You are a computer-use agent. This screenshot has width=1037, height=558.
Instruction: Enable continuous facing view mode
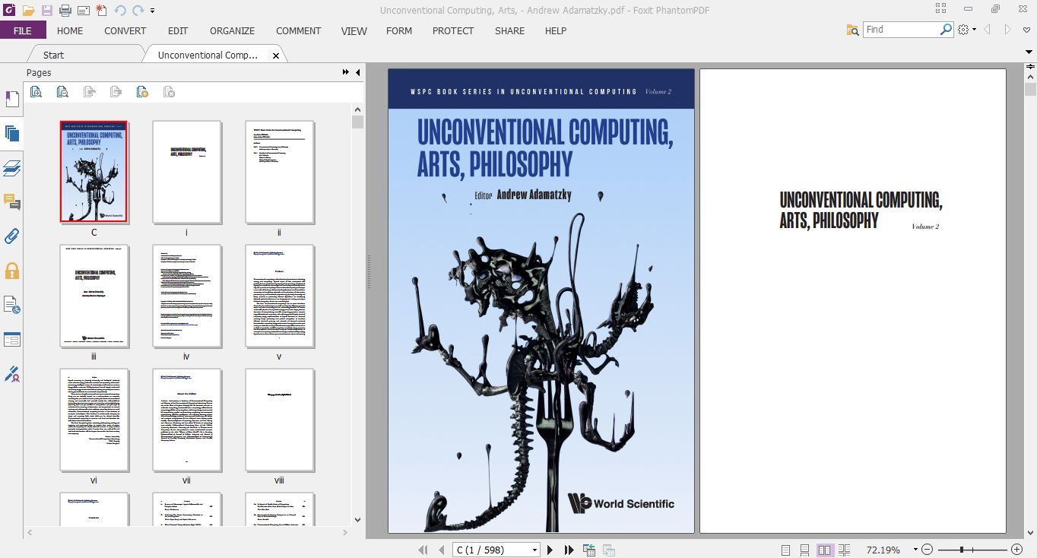click(x=844, y=550)
